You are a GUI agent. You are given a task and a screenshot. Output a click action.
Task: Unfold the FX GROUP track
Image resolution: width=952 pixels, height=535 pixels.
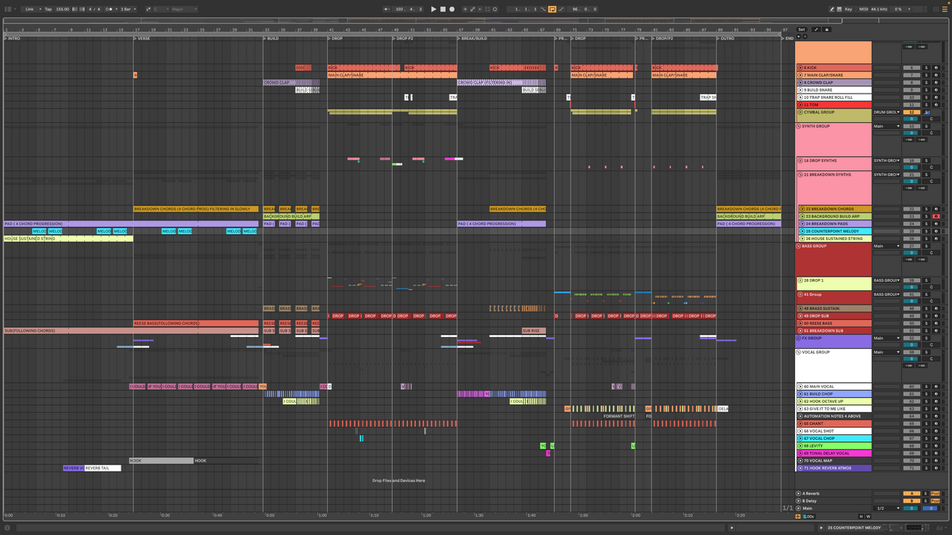tap(800, 338)
